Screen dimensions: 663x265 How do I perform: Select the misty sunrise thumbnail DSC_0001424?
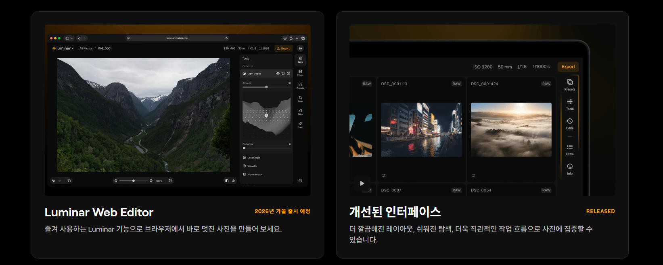click(x=511, y=129)
